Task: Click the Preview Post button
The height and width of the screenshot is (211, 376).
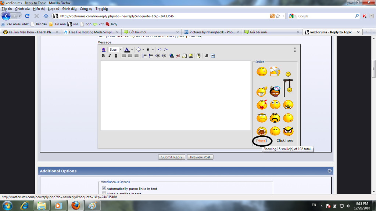Action: tap(200, 157)
